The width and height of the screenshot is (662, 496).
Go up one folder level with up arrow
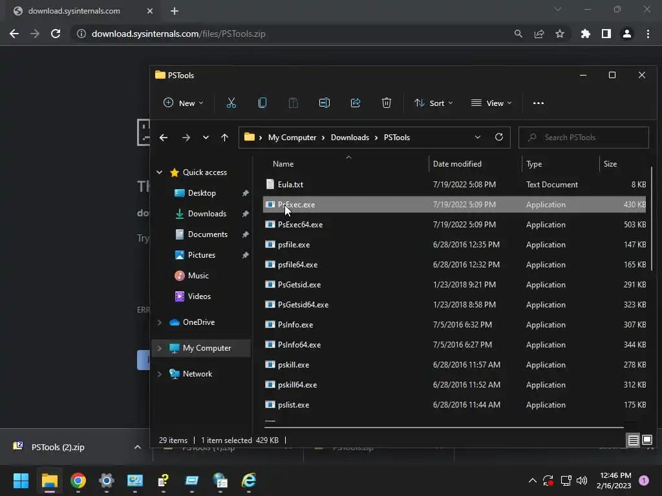point(224,138)
